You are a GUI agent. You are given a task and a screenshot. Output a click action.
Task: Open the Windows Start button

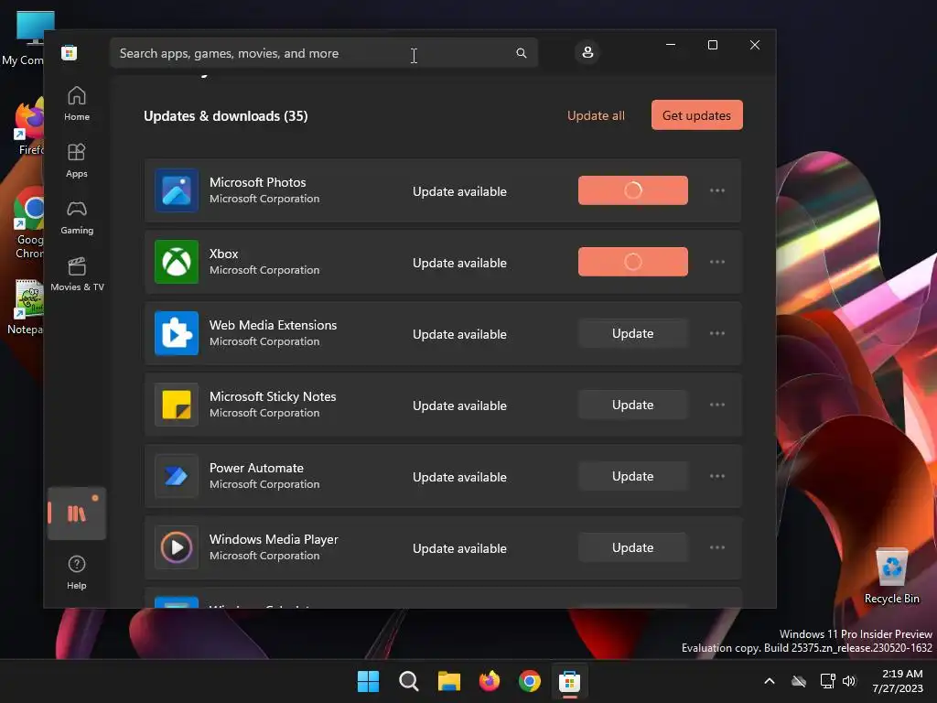point(368,681)
